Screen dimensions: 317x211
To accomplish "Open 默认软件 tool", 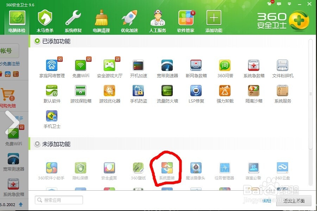I will 52,94.
